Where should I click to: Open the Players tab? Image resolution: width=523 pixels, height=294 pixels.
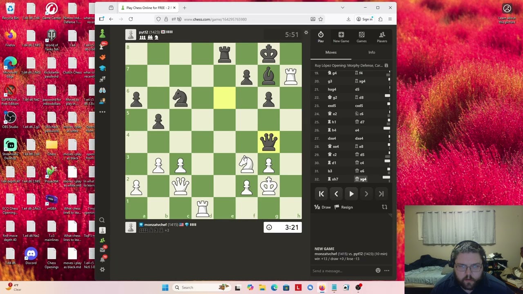(382, 37)
